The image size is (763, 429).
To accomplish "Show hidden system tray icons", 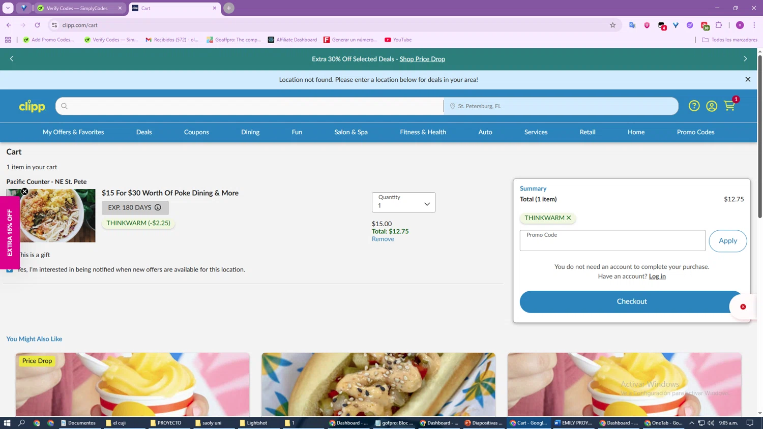I will [x=692, y=423].
